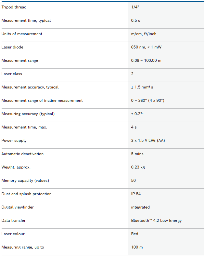This screenshot has height=256, width=205.
Task: Select the IP 54 protection value
Action: (136, 194)
